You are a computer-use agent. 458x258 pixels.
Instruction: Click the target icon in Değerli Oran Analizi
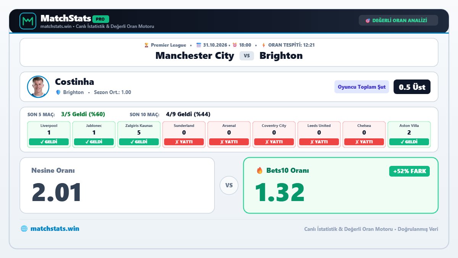(368, 20)
